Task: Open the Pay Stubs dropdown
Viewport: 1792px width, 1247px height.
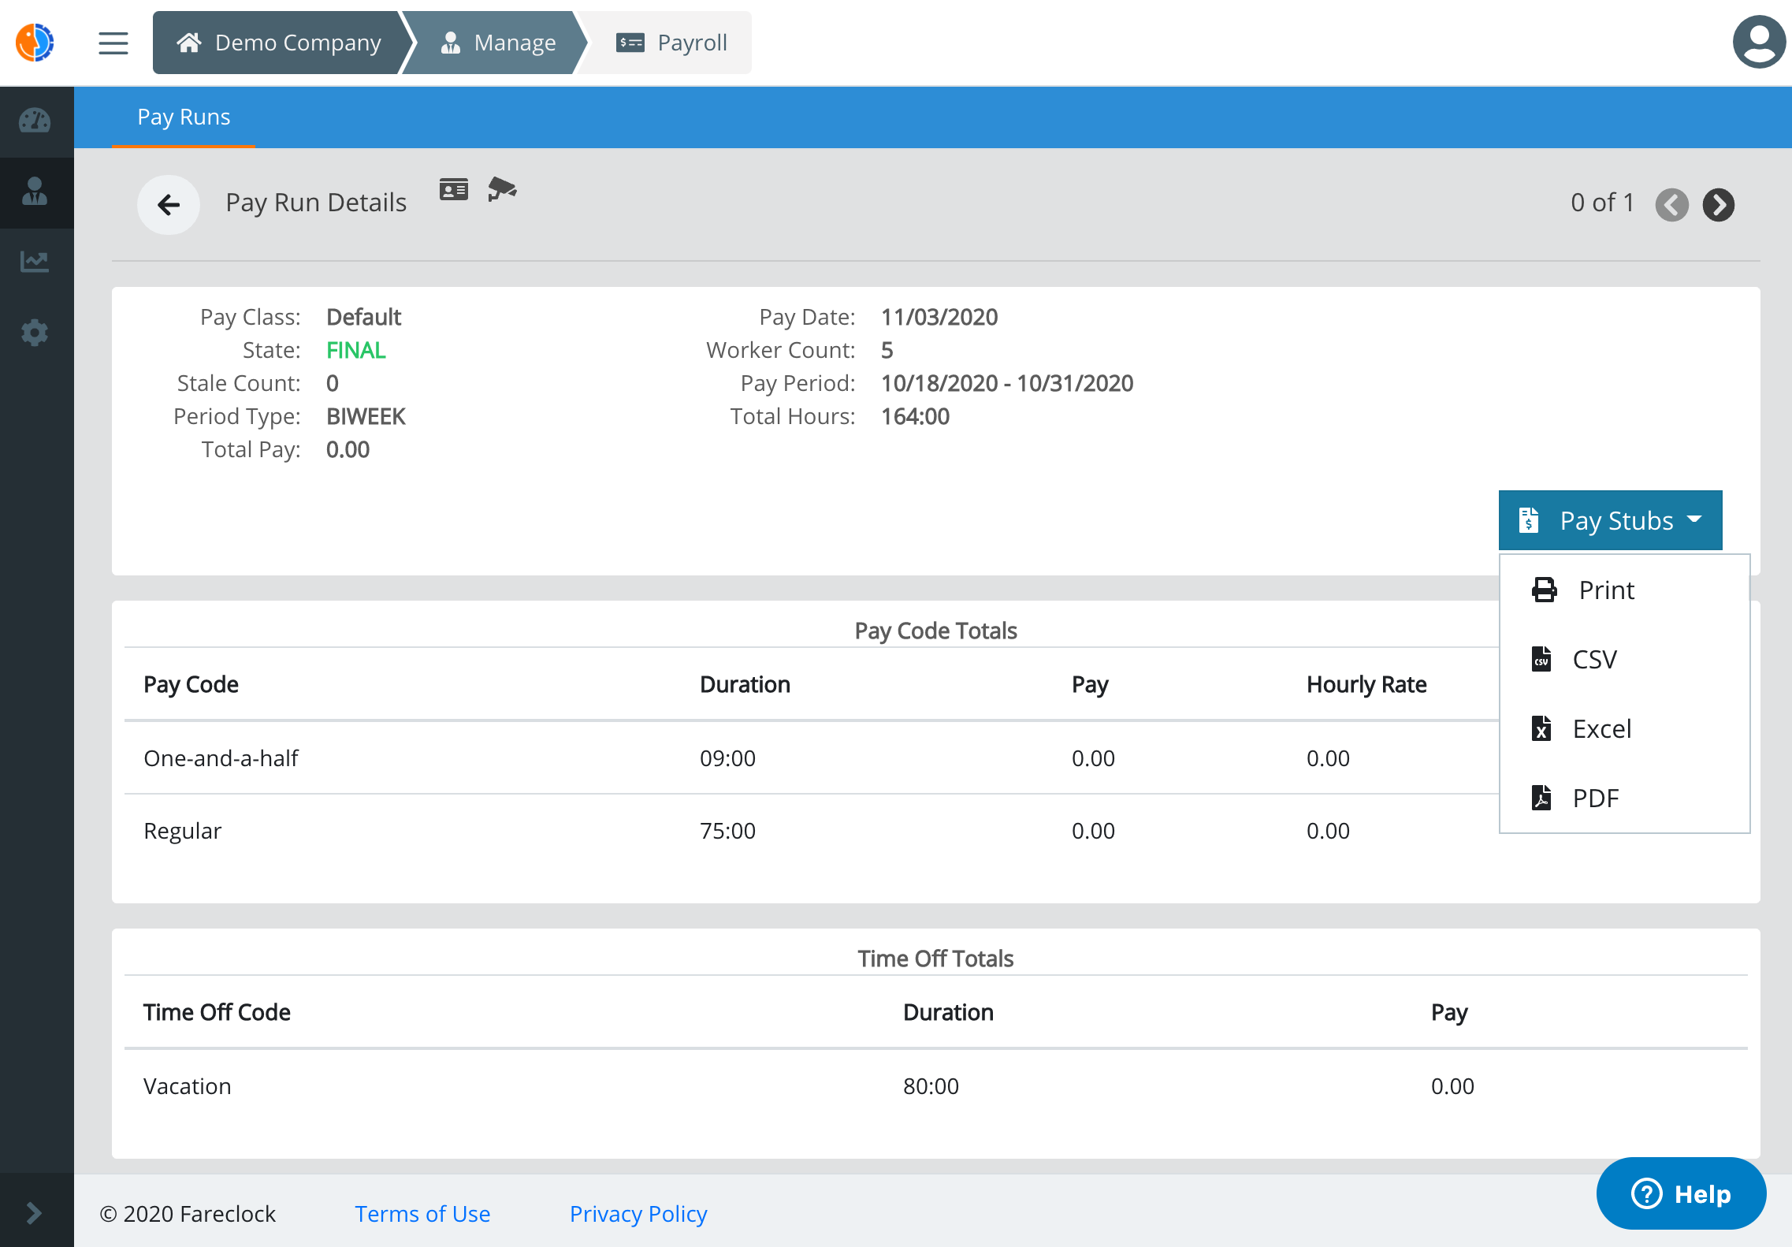Action: (1610, 520)
